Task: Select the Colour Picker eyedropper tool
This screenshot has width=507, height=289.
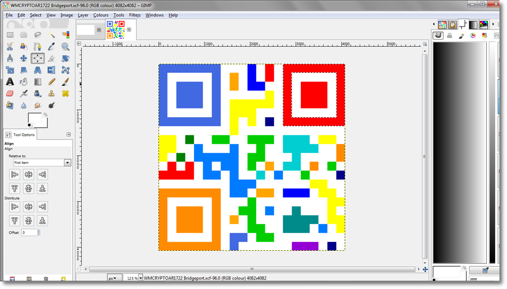Action: point(52,47)
